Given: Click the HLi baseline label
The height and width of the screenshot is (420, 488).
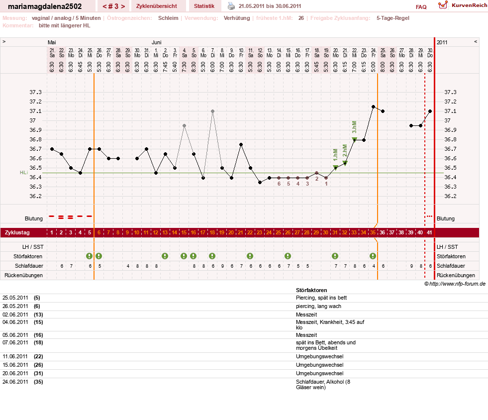Looking at the screenshot, I should (x=24, y=173).
